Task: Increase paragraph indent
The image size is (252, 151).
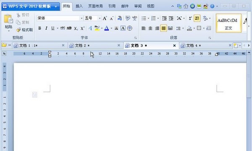Action: click(171, 18)
